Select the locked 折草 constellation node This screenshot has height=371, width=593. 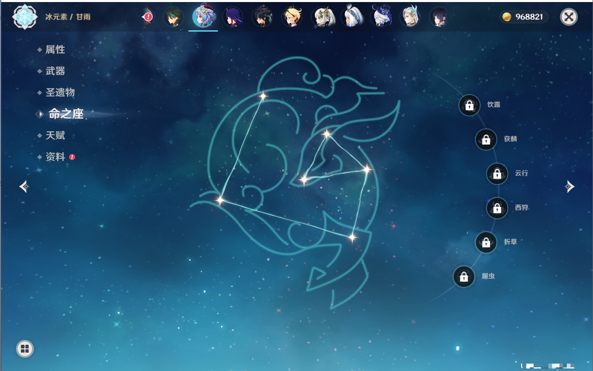486,242
